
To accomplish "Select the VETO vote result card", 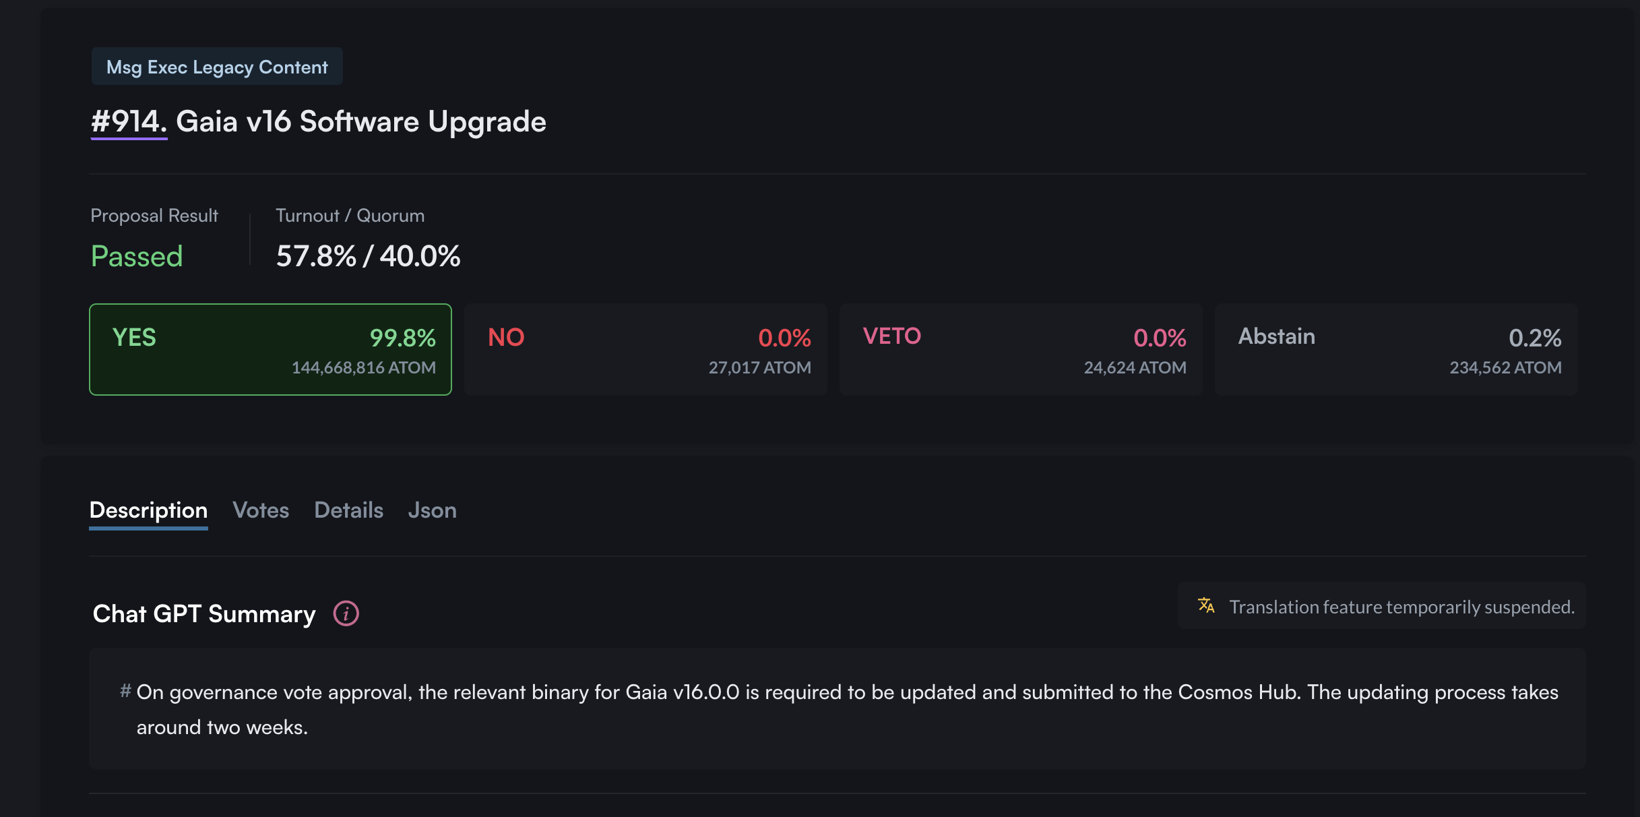I will pyautogui.click(x=1021, y=349).
